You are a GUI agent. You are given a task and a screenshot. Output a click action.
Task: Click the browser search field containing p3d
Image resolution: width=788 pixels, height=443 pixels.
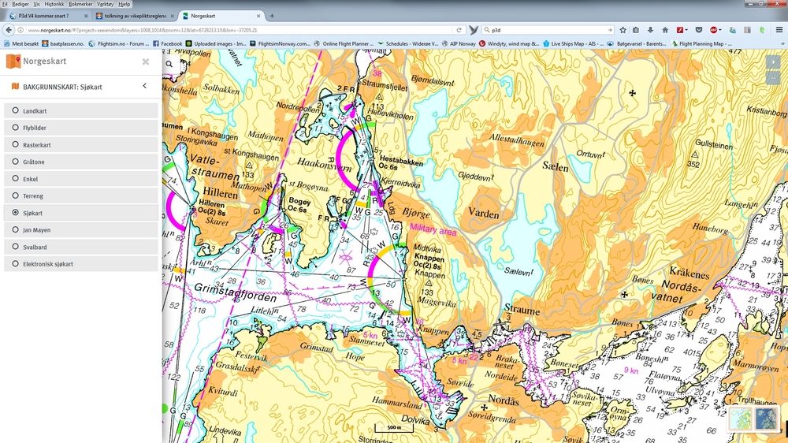click(547, 30)
